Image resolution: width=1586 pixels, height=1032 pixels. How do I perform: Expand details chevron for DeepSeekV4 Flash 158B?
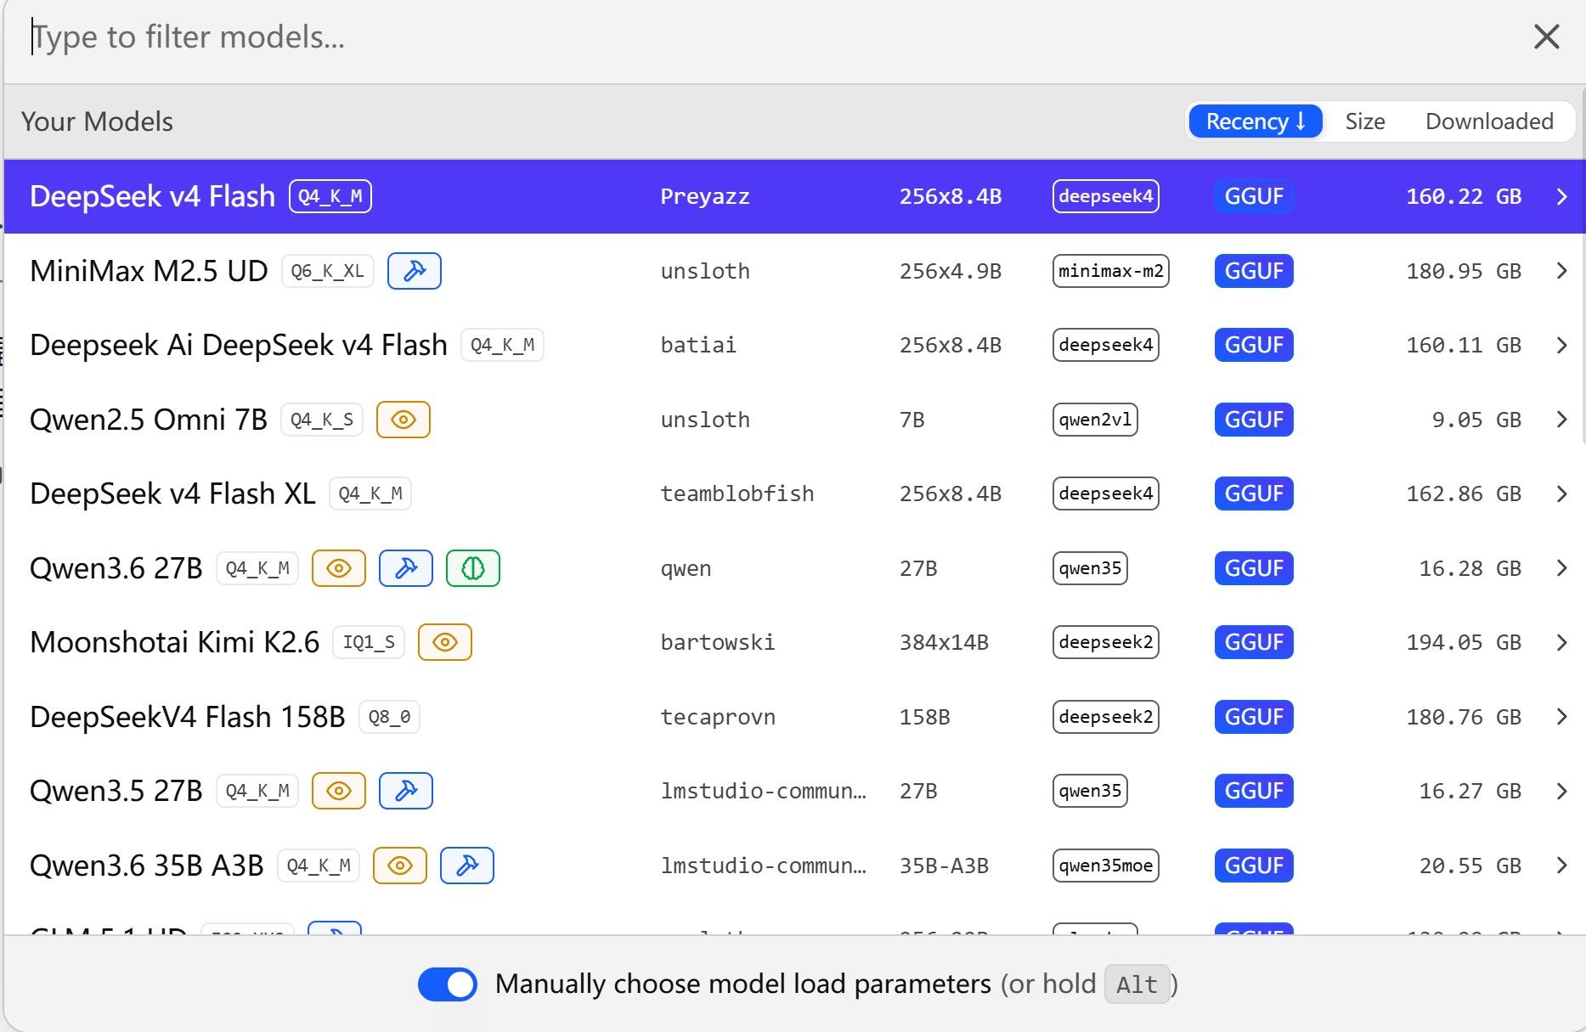1561,717
